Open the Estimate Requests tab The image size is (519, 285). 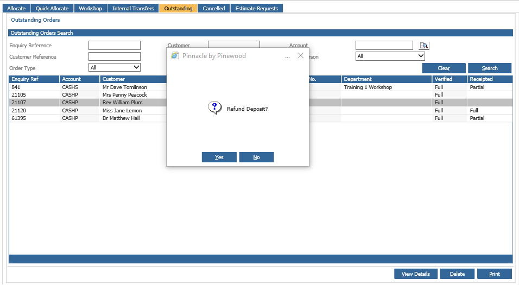(257, 8)
